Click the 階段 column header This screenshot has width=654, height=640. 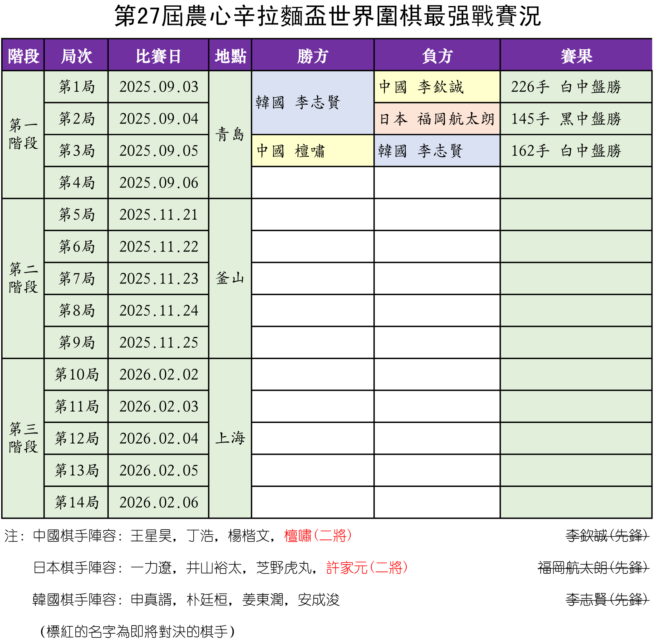click(x=23, y=55)
